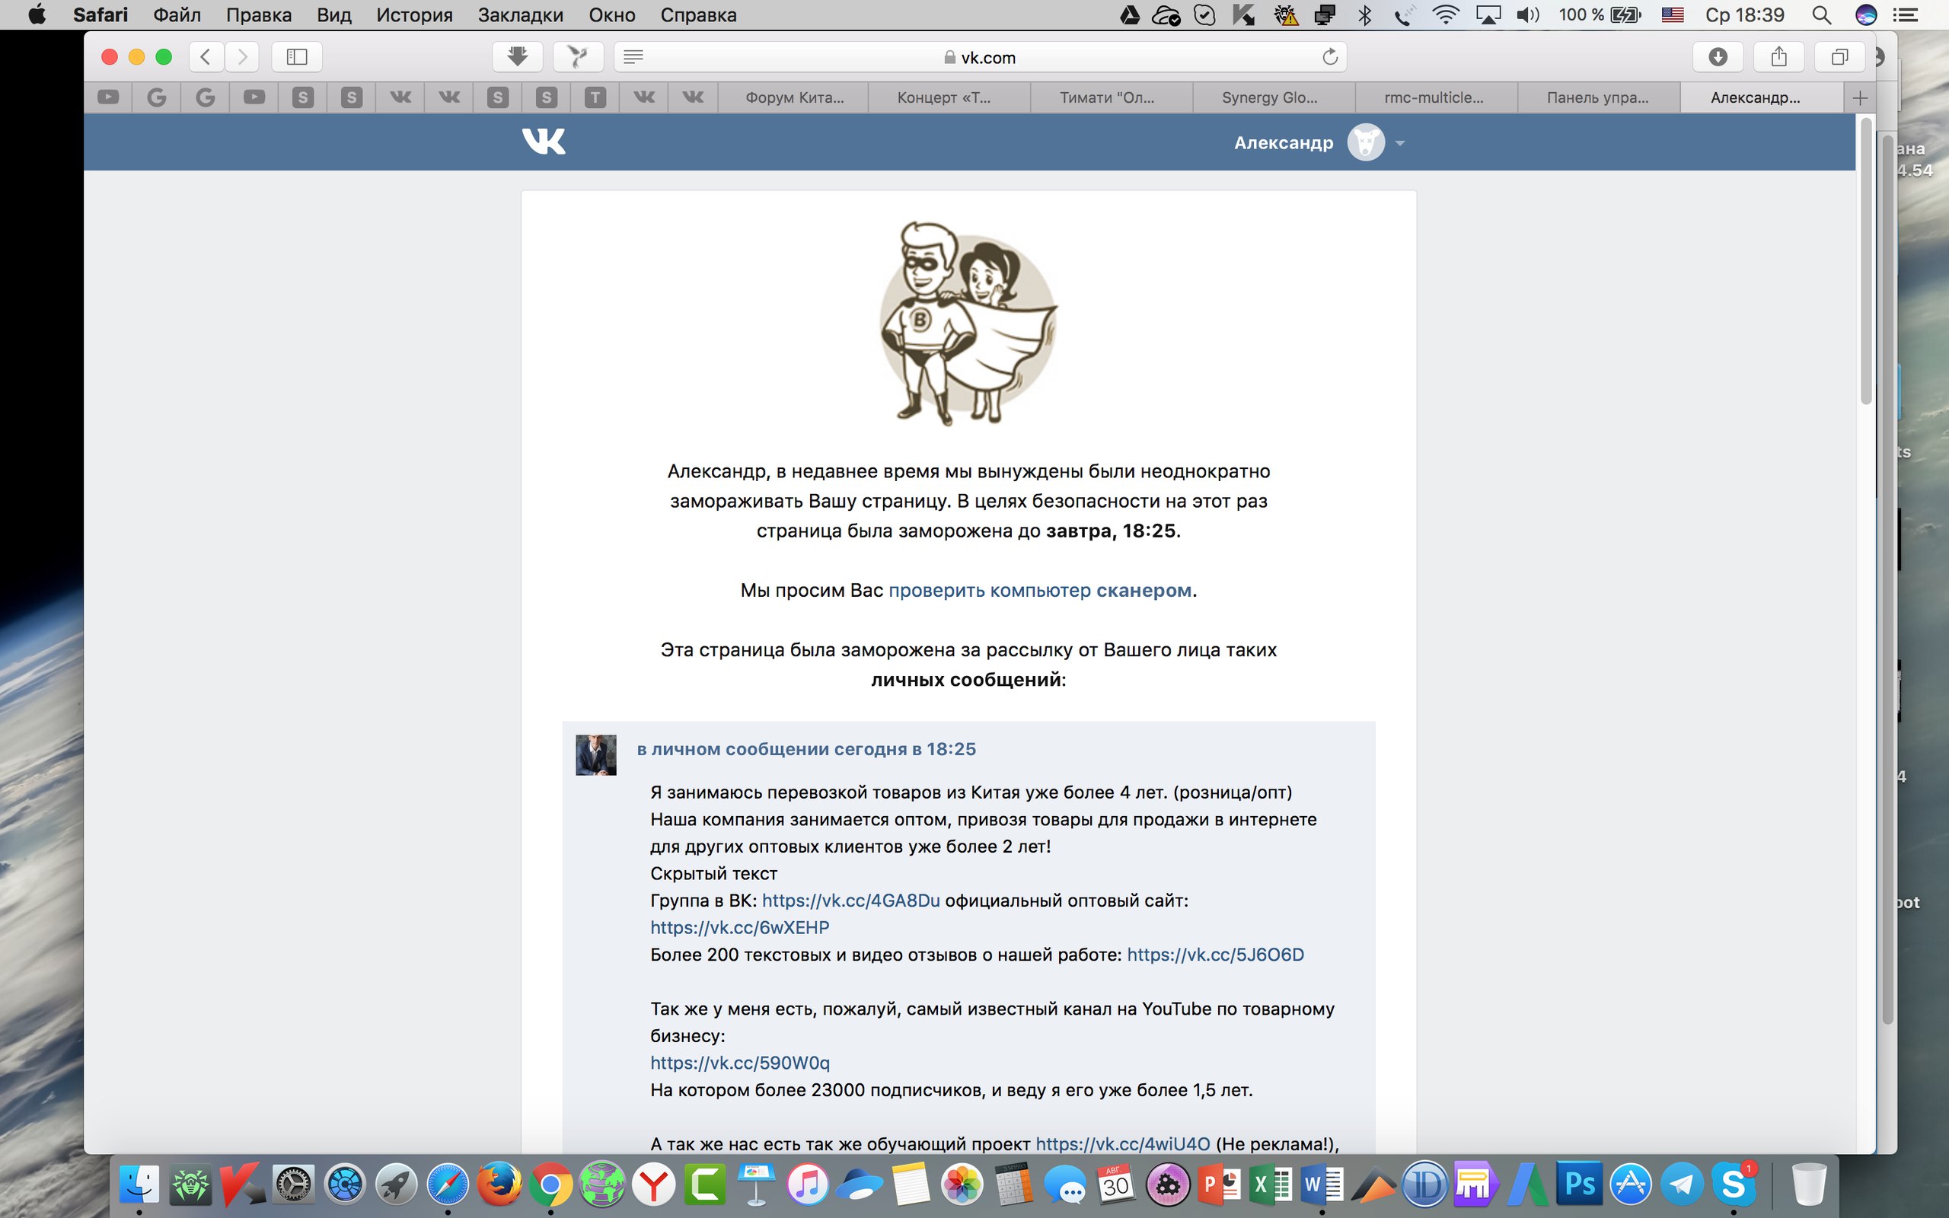Open the Photos app in Dock

point(962,1185)
